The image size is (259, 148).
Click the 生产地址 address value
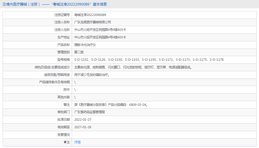pyautogui.click(x=100, y=38)
